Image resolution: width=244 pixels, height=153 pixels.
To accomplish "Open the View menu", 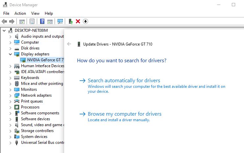I will tap(35, 13).
